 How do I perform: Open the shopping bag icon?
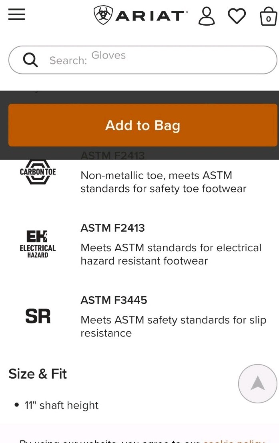(x=268, y=17)
